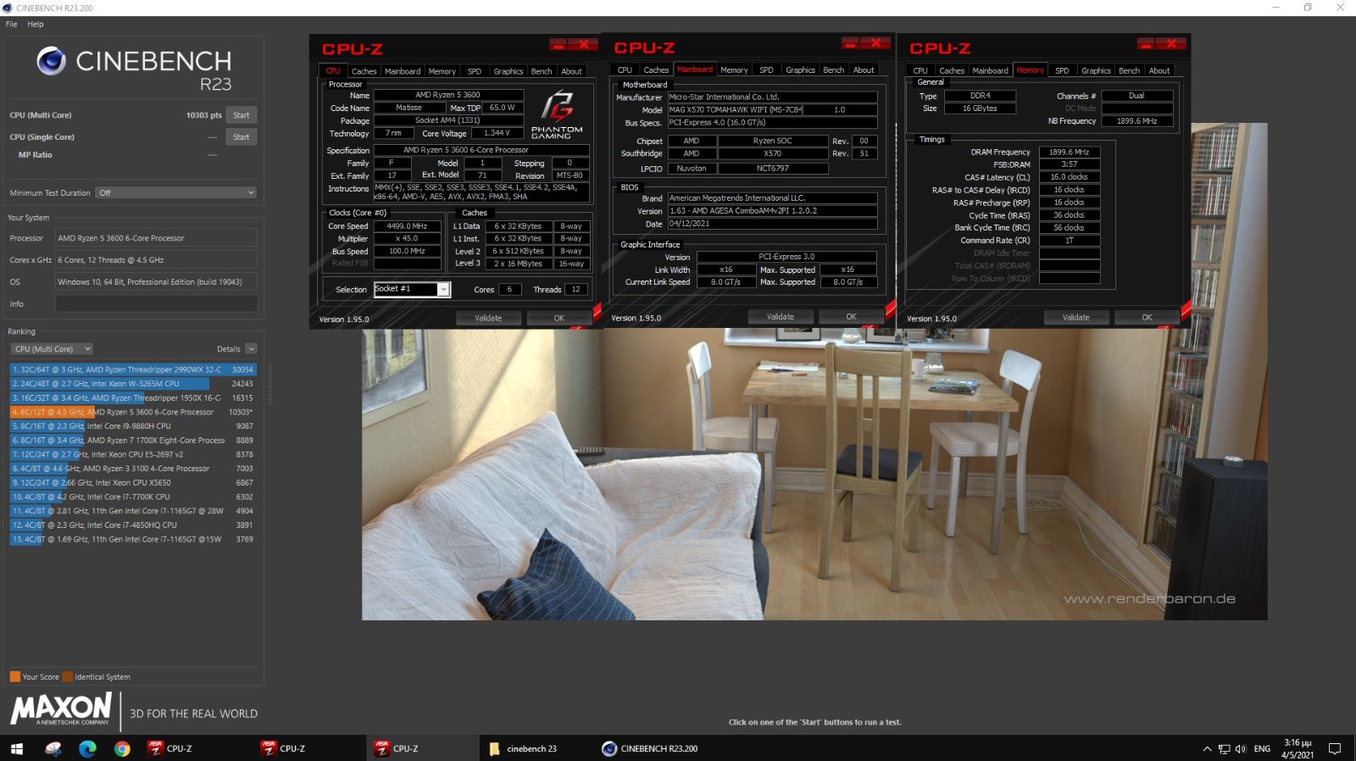
Task: Select the CINEBENCH R23.200 taskbar button
Action: (649, 749)
